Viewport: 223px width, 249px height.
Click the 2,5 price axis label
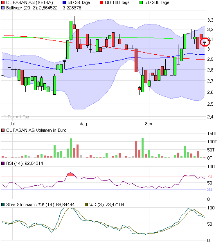(210, 104)
